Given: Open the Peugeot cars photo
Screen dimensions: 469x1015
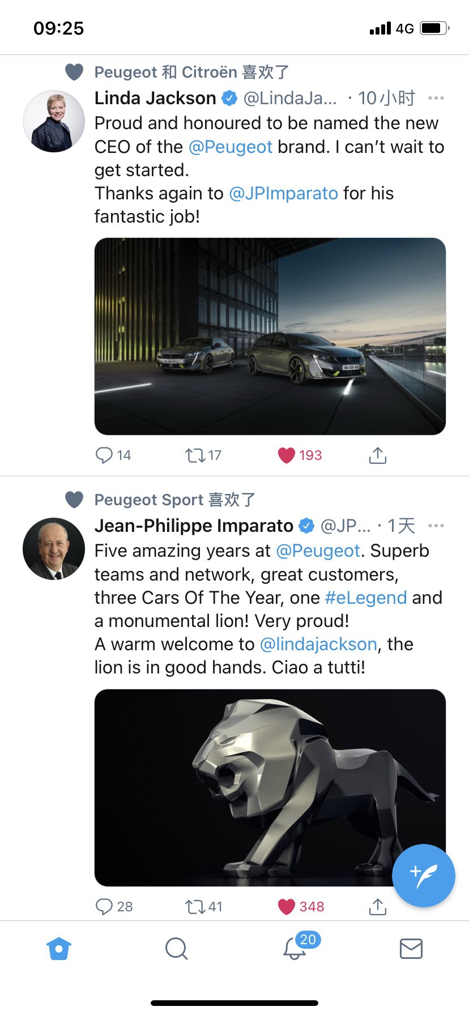Looking at the screenshot, I should tap(270, 336).
